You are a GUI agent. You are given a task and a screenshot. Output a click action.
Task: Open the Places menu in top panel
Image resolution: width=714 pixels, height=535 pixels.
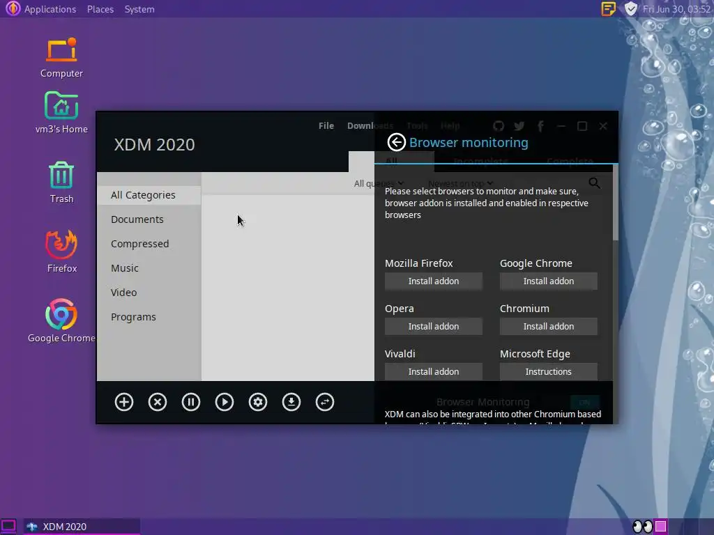click(100, 9)
